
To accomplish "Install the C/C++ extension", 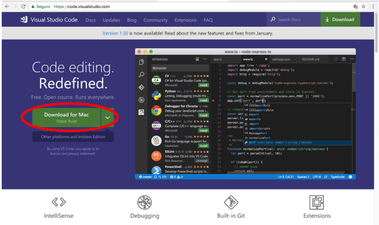I will [203, 130].
